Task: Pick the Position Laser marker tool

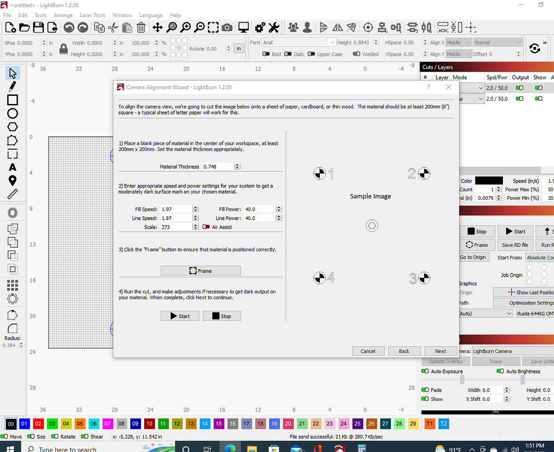Action: [13, 181]
